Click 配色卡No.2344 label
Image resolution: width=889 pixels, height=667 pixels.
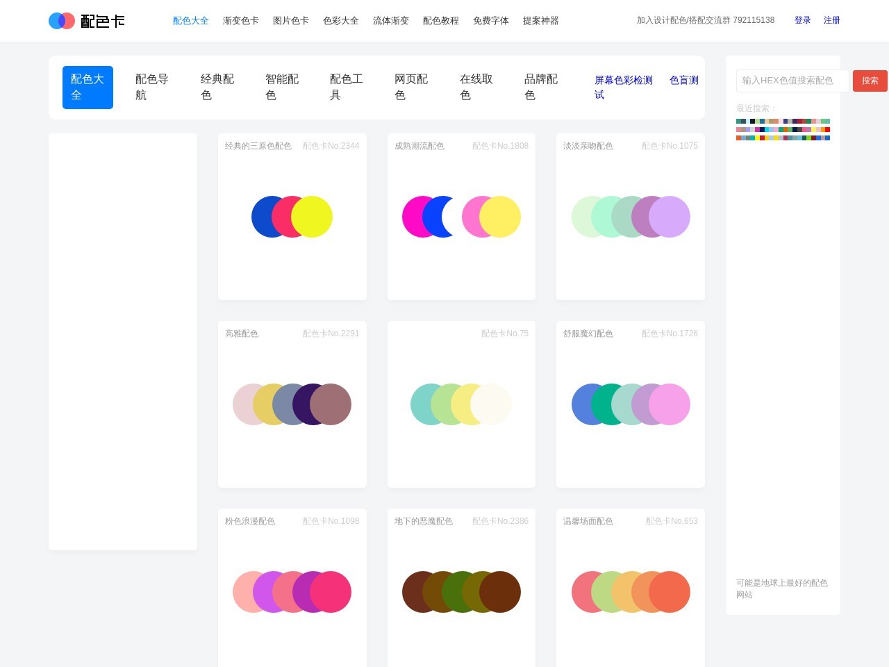[x=331, y=146]
